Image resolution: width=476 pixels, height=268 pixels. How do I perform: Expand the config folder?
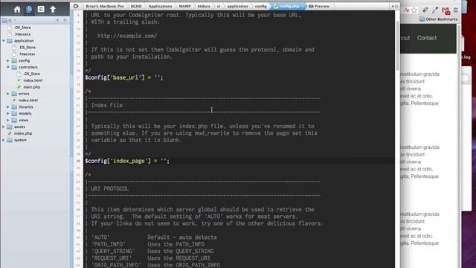8,60
